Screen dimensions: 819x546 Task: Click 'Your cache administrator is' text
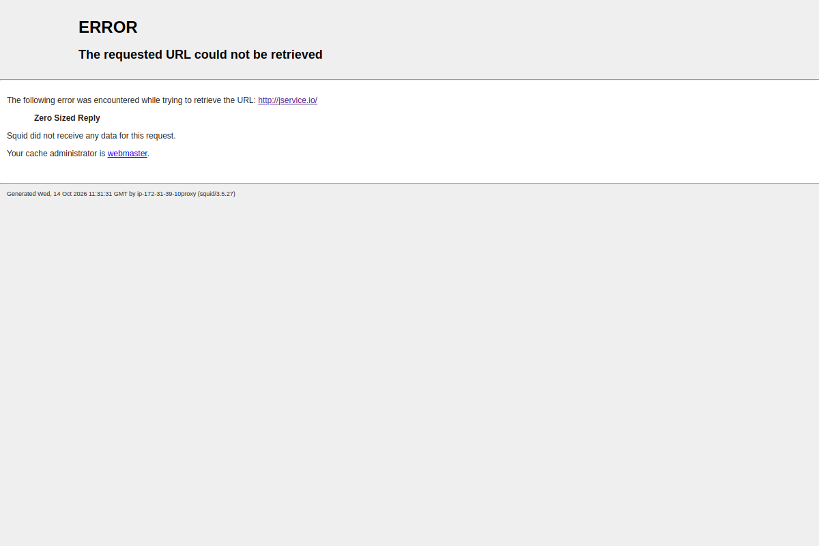click(56, 154)
